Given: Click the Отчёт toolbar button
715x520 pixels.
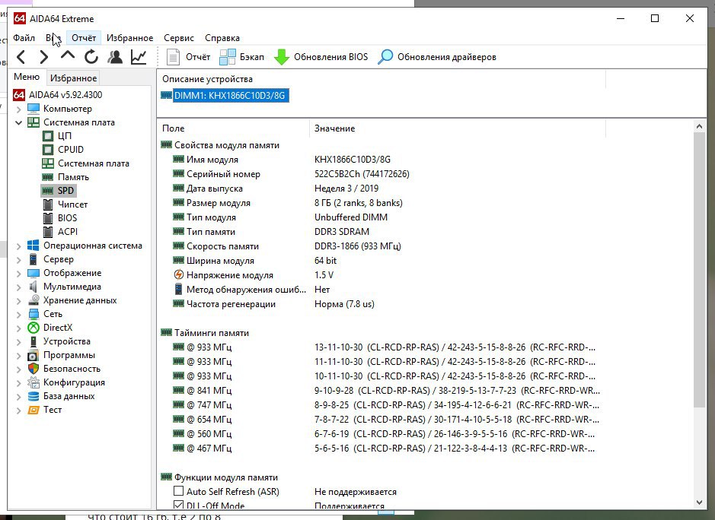Looking at the screenshot, I should point(188,57).
